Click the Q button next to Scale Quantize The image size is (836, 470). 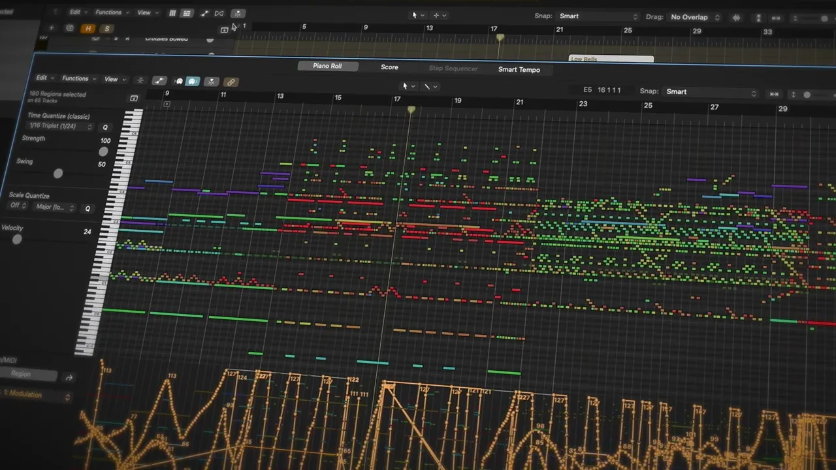88,208
